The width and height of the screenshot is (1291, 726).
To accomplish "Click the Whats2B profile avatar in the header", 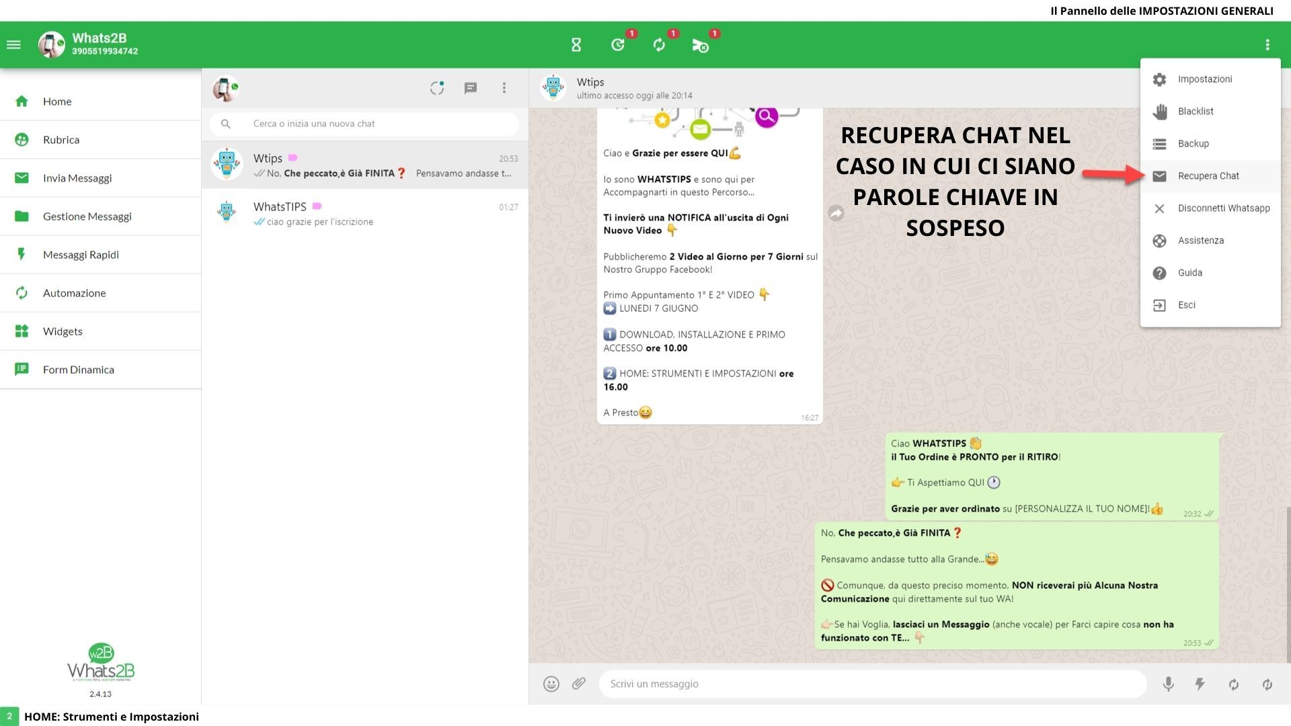I will (51, 45).
